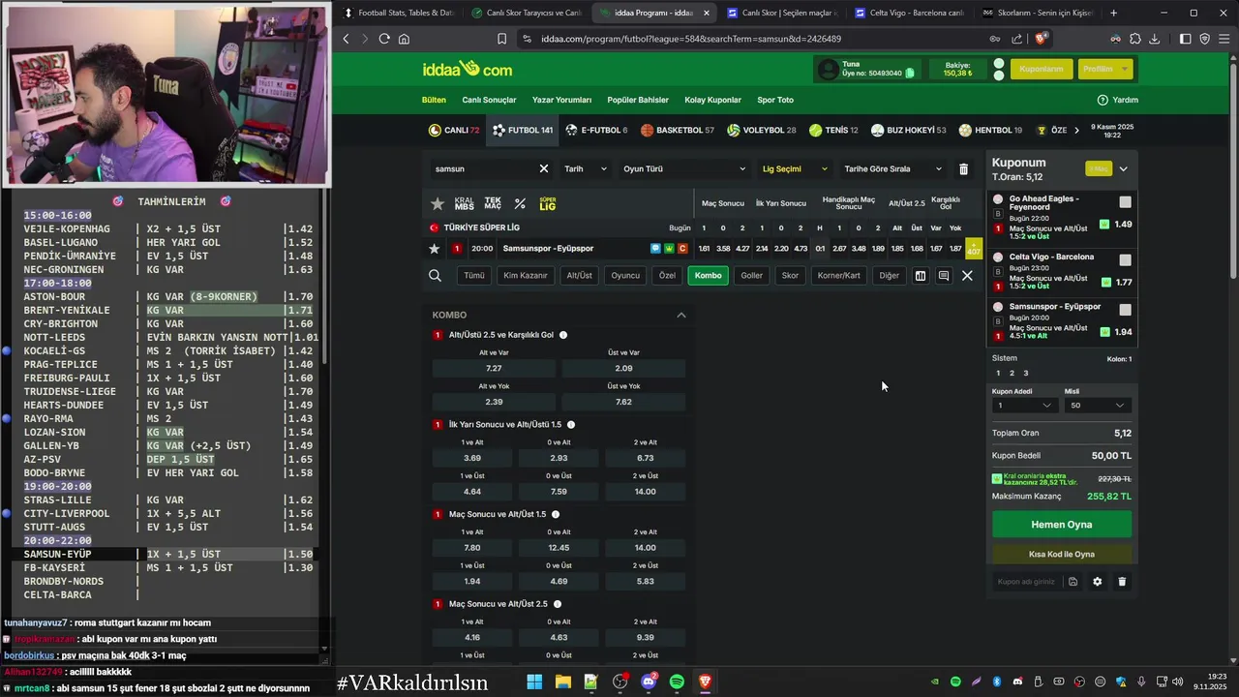Open the Tarih dropdown
Image resolution: width=1239 pixels, height=697 pixels.
click(x=586, y=168)
